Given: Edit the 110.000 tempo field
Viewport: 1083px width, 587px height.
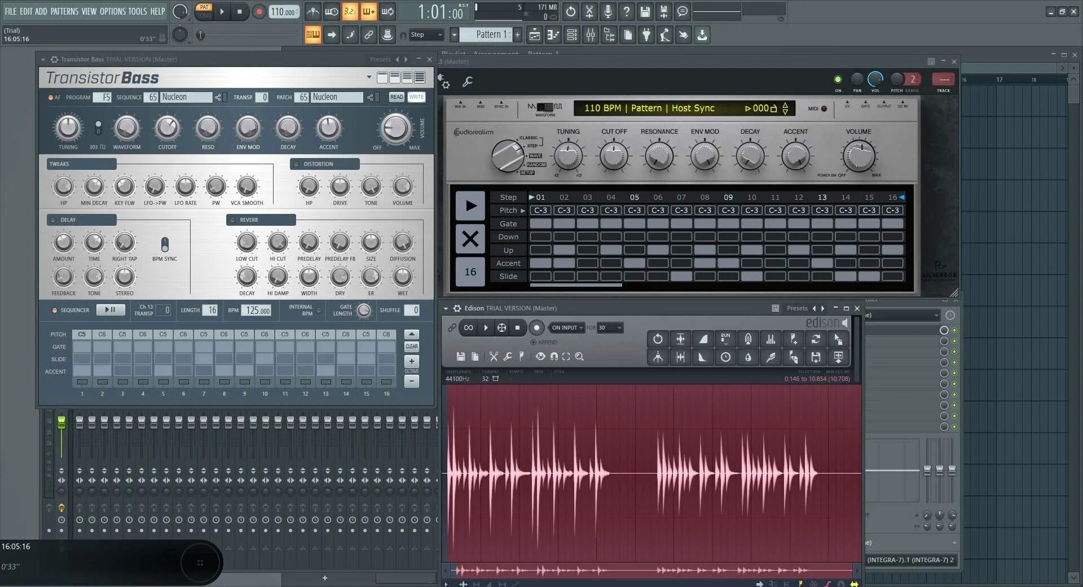Looking at the screenshot, I should point(284,12).
